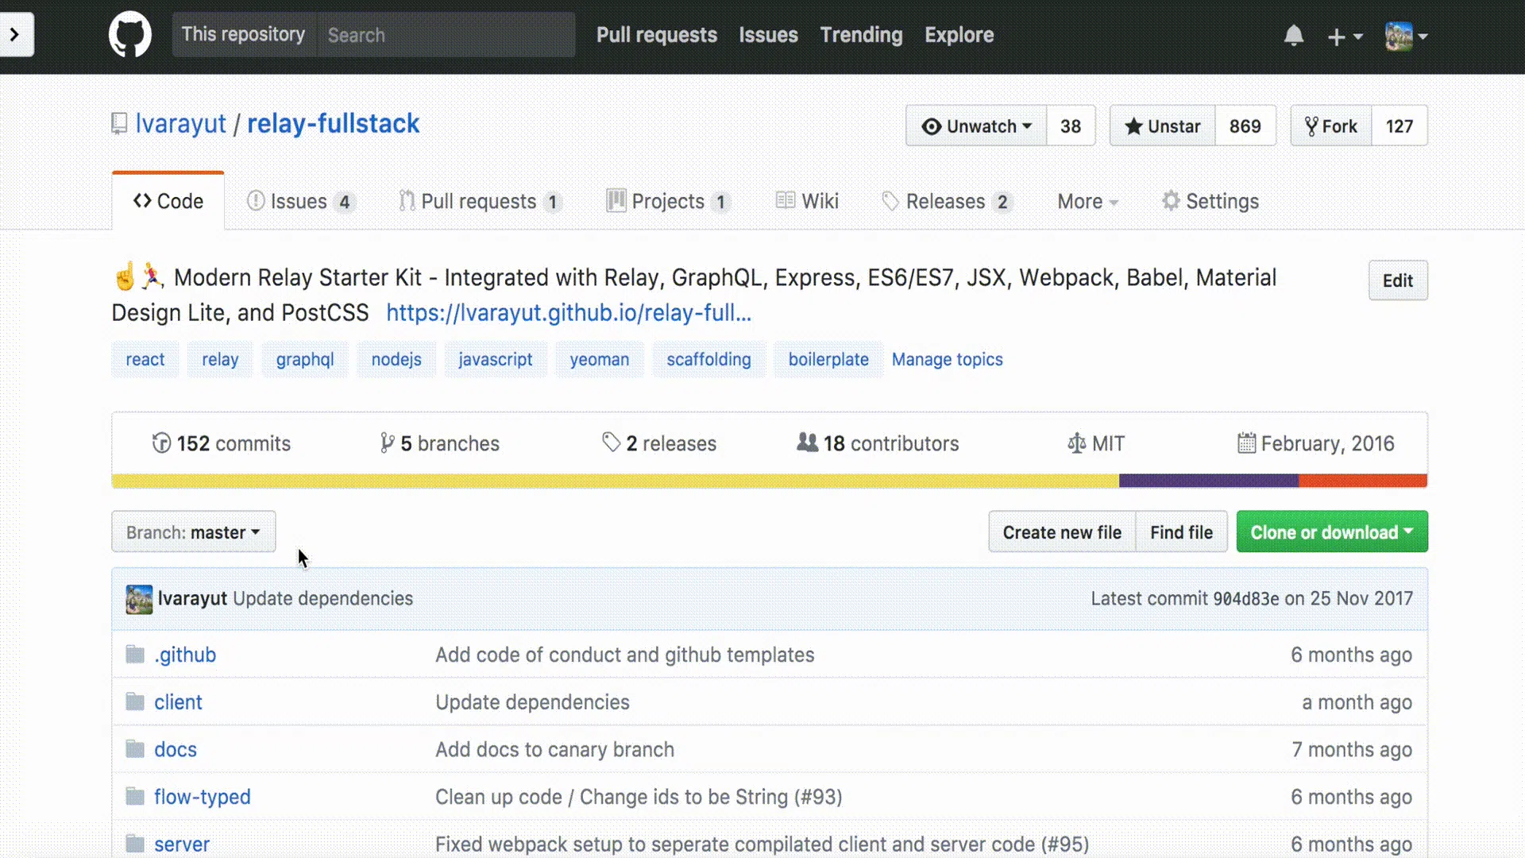
Task: Select the relay topic tag
Action: 220,359
